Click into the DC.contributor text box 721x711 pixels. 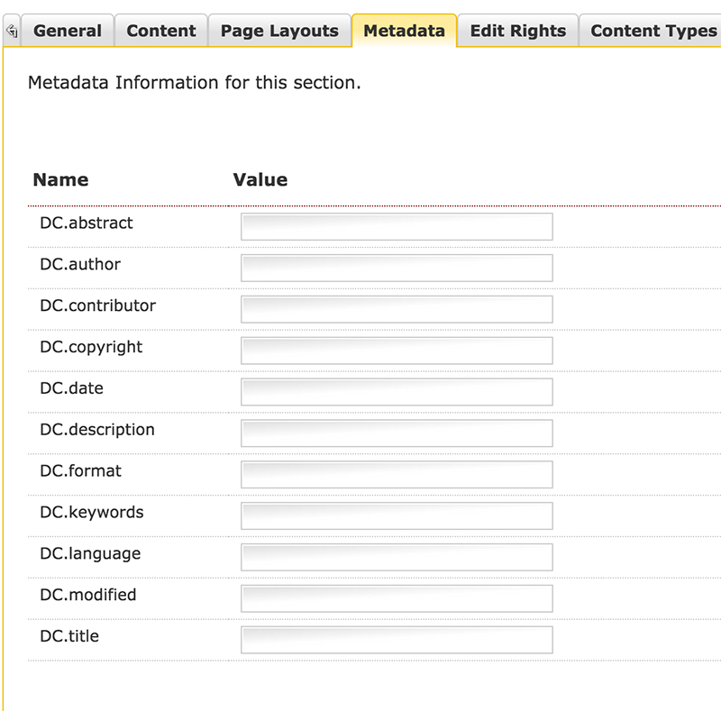[x=397, y=309]
